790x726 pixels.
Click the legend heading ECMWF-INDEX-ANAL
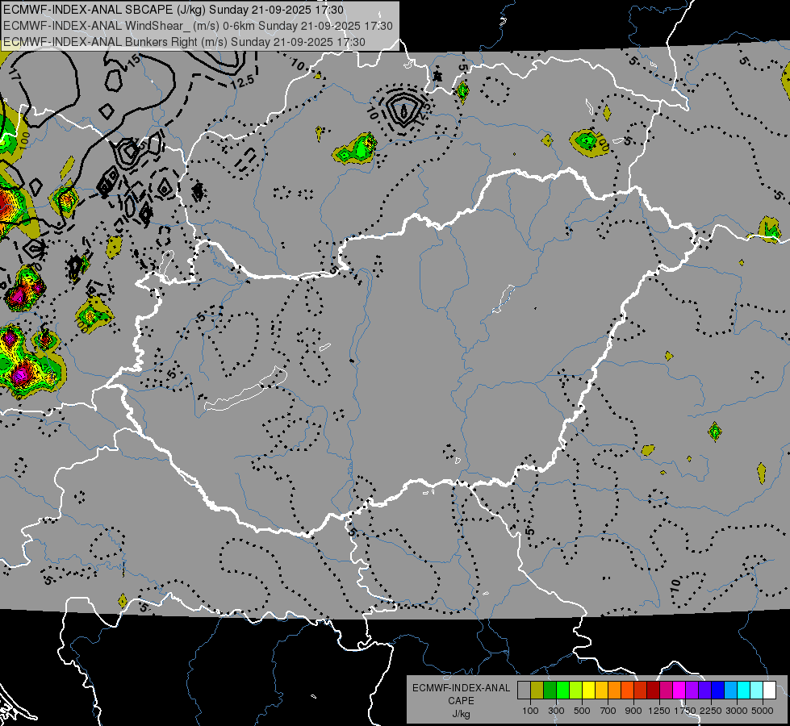click(x=461, y=688)
